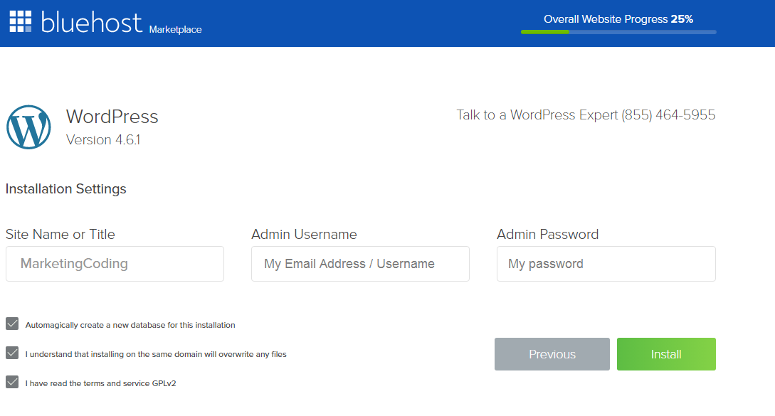This screenshot has height=416, width=775.
Task: Click the Version 4.6.1 text
Action: [103, 140]
